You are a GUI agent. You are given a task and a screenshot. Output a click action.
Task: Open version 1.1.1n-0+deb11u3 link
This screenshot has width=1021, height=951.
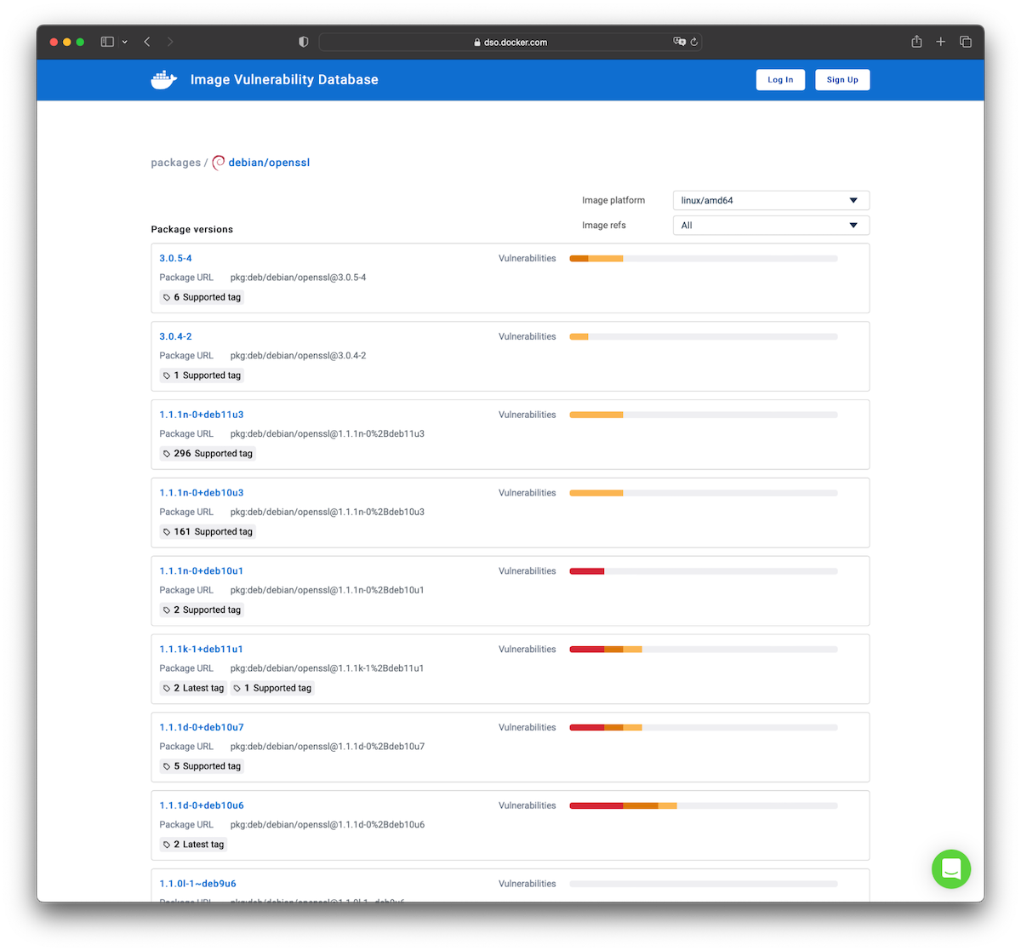(x=202, y=415)
